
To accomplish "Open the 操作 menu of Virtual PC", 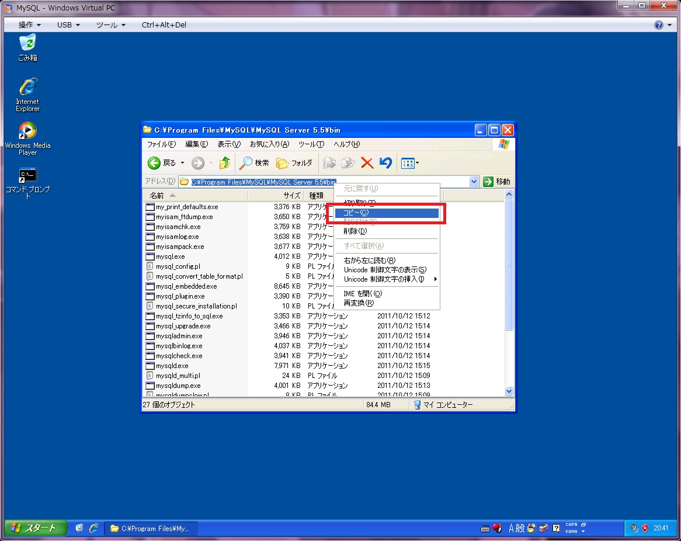I will [x=30, y=25].
